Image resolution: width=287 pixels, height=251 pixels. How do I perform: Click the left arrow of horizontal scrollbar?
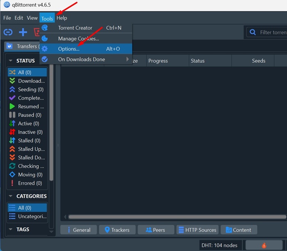point(65,217)
